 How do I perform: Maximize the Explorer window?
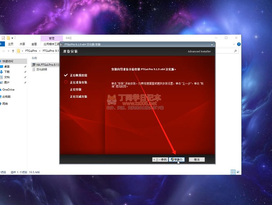pyautogui.click(x=226, y=38)
